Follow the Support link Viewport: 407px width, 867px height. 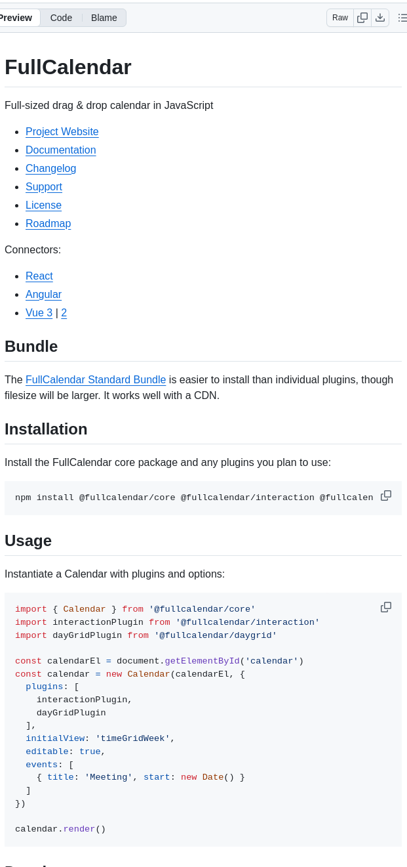pos(44,187)
